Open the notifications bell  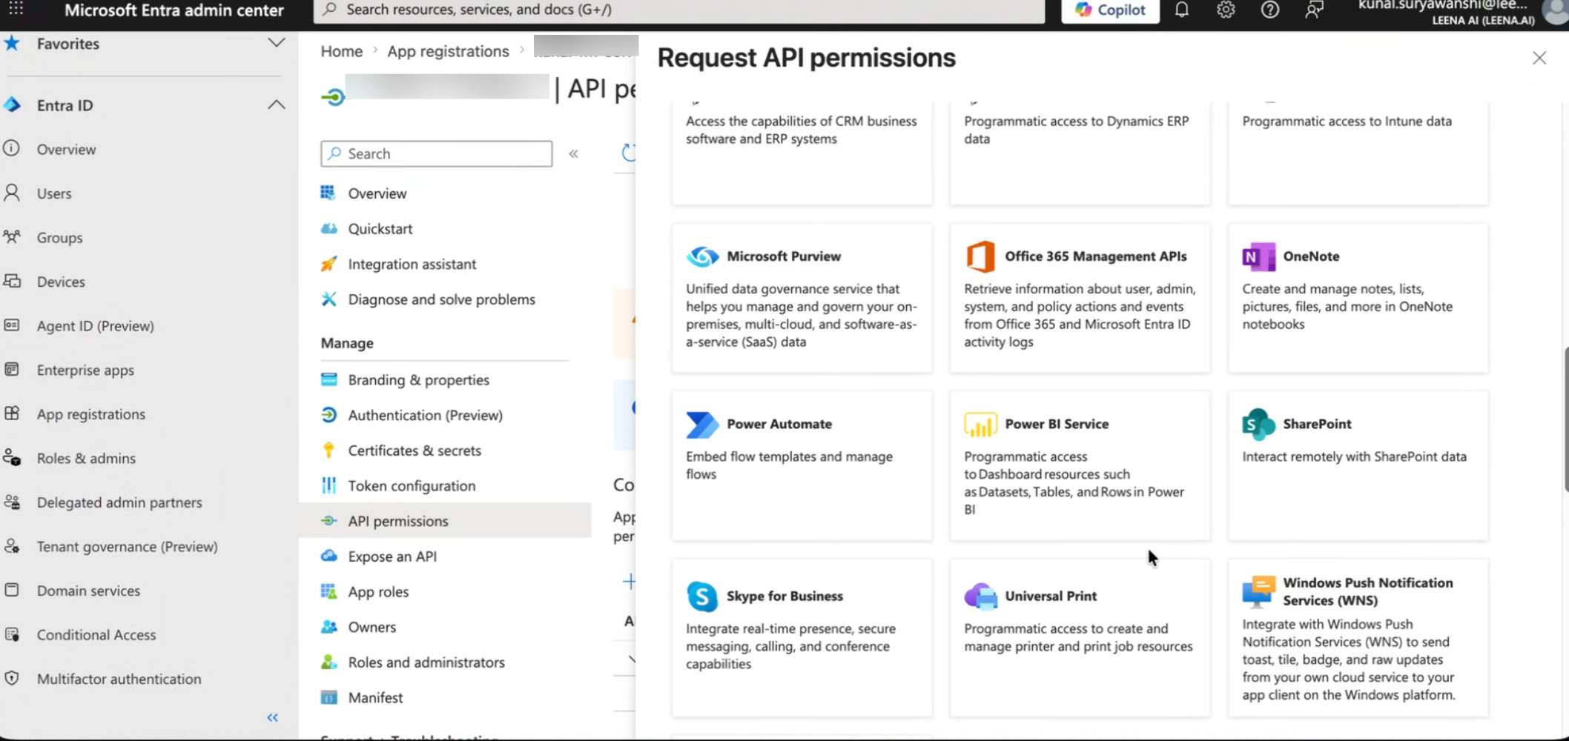pyautogui.click(x=1182, y=10)
